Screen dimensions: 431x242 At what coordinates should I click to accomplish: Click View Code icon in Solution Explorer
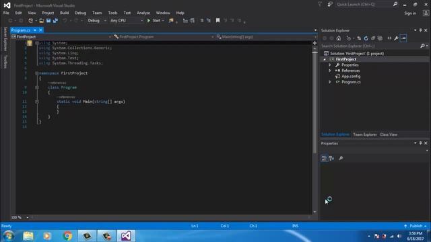(389, 38)
